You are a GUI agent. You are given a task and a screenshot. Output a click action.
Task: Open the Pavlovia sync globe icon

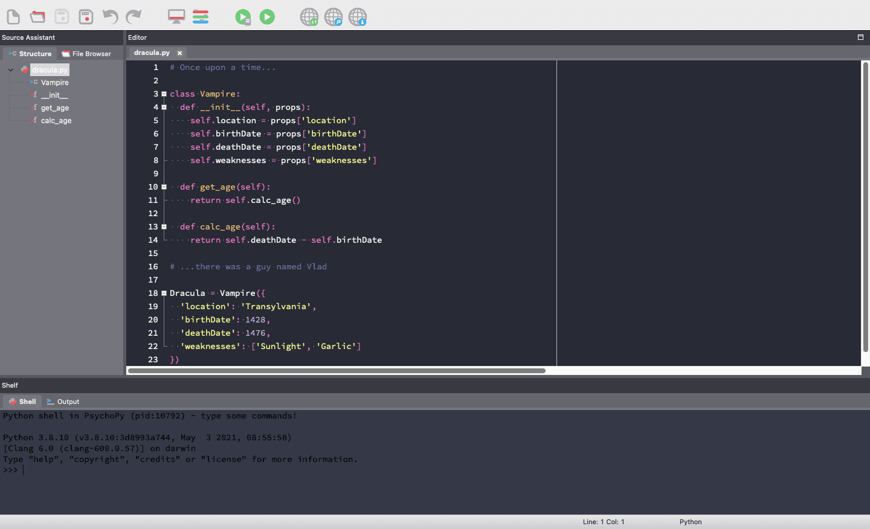click(x=309, y=17)
